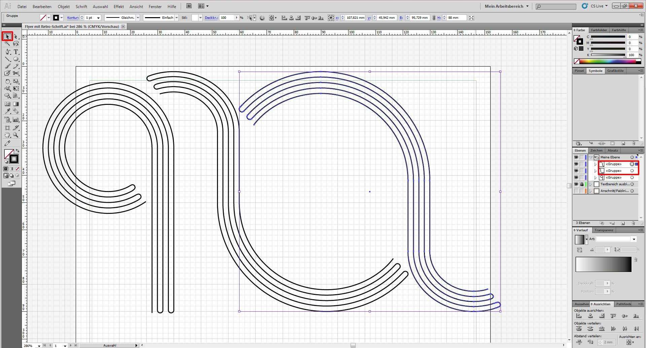
Task: Click the delete layer trash icon
Action: click(633, 223)
